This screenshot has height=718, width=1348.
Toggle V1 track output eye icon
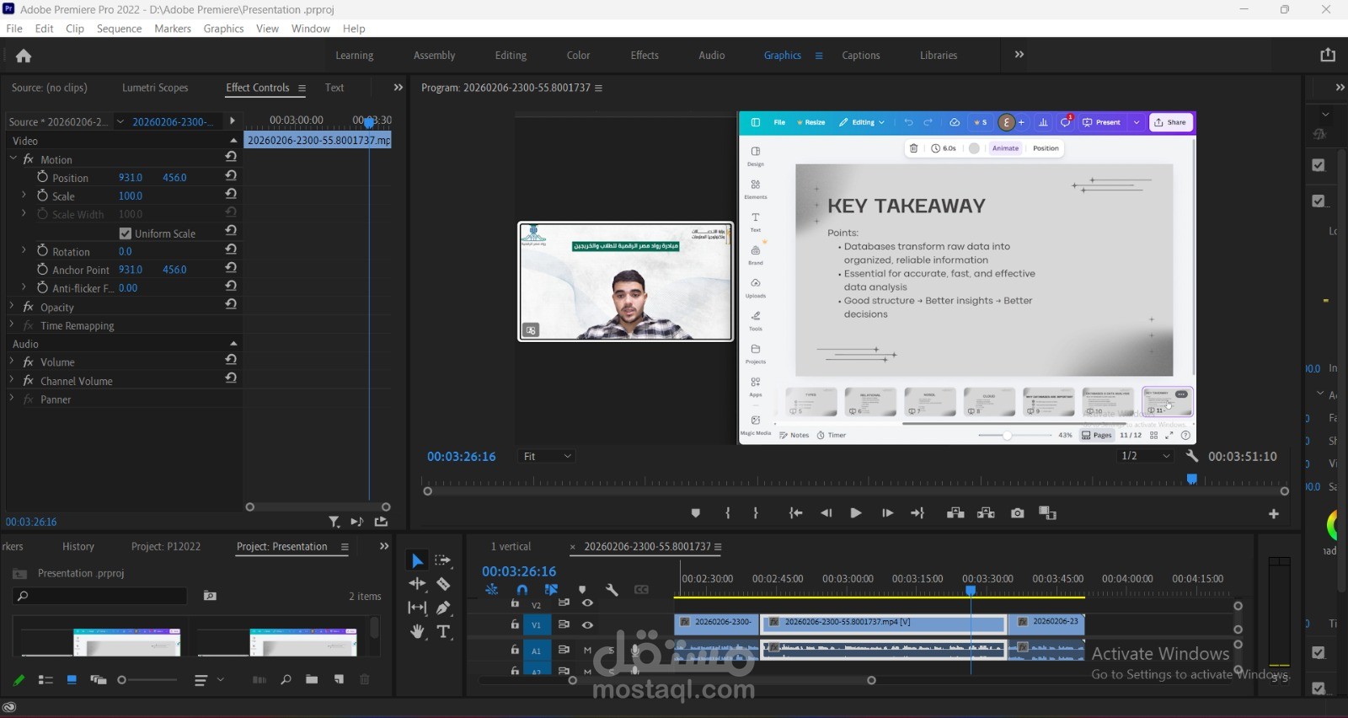[587, 625]
